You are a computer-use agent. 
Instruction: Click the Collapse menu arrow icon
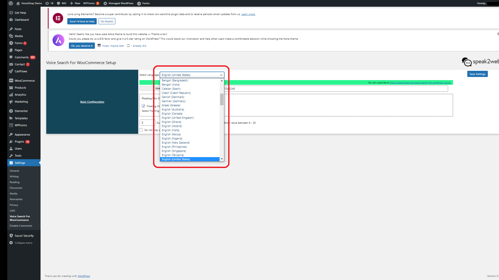point(11,243)
